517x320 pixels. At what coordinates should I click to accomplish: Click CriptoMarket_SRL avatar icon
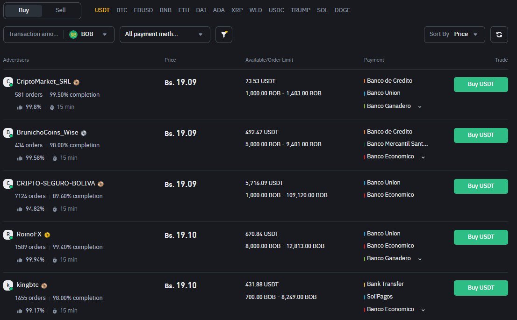(x=8, y=82)
